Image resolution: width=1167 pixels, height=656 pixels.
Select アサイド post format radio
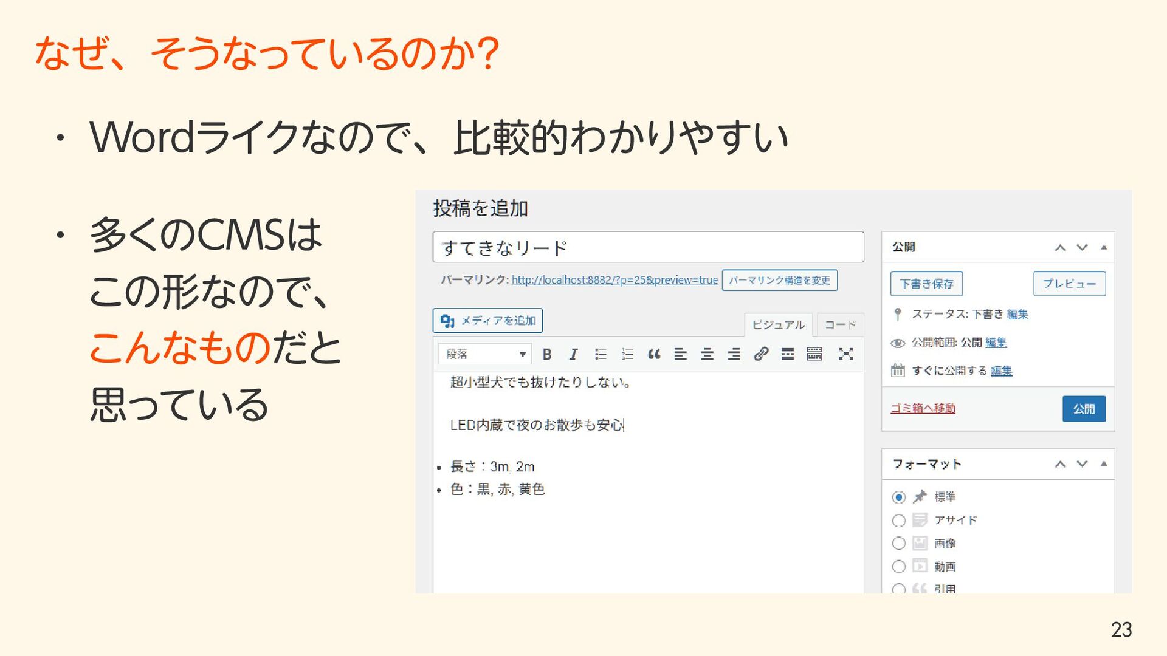[x=898, y=521]
